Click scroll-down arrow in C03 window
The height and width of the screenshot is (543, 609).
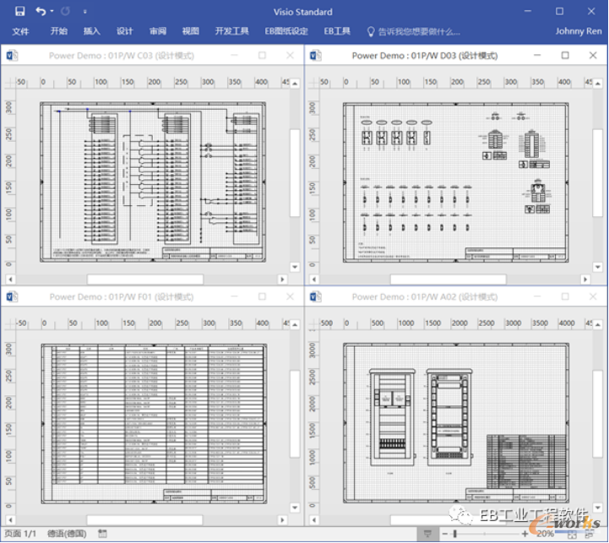pyautogui.click(x=295, y=267)
